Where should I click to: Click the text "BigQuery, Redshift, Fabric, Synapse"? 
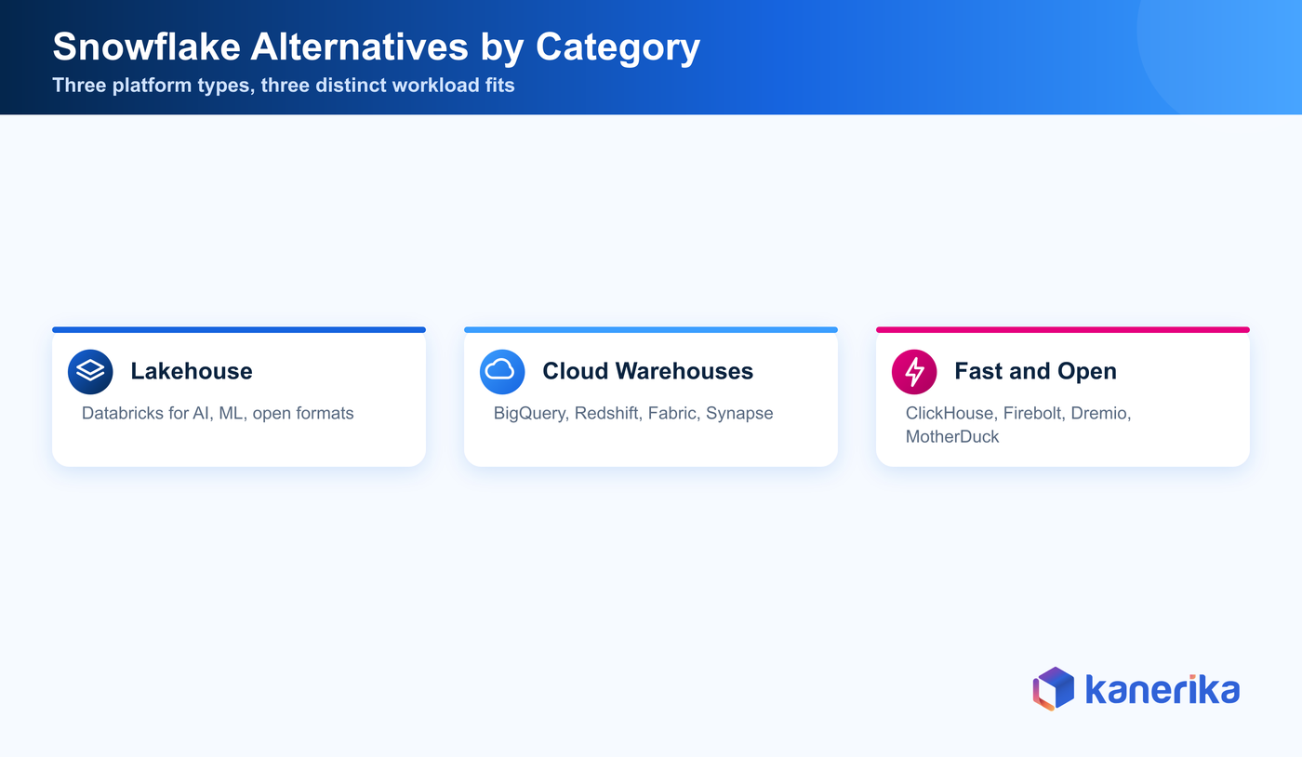[633, 413]
